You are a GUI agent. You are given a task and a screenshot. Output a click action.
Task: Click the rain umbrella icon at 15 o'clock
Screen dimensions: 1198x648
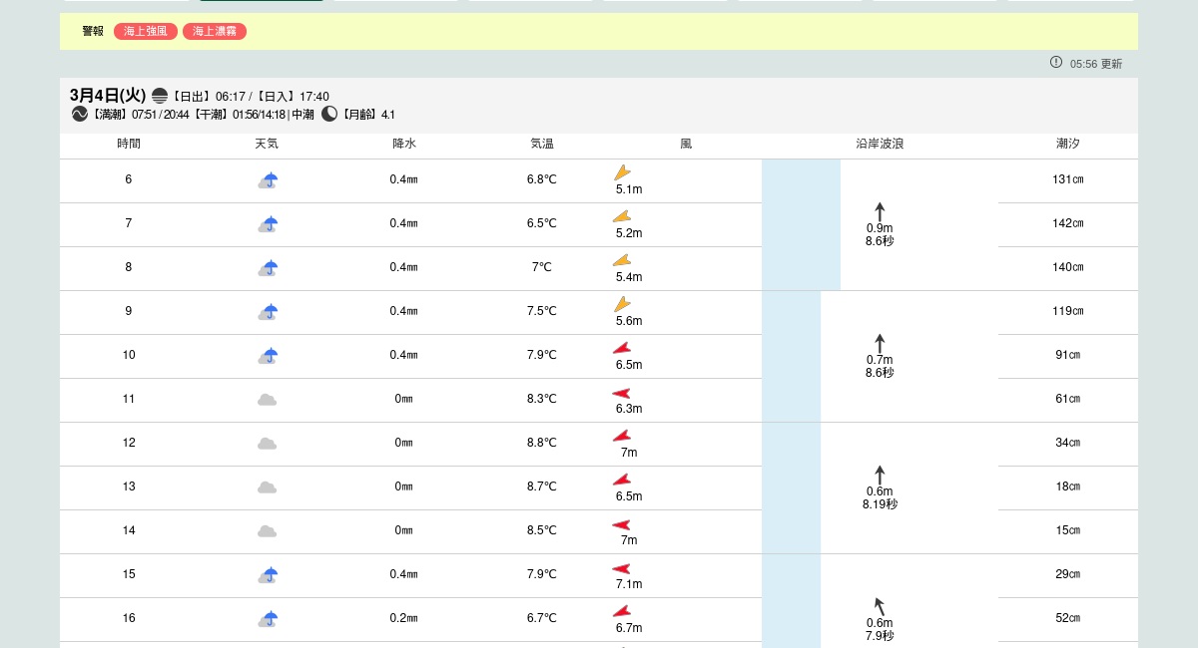coord(268,575)
